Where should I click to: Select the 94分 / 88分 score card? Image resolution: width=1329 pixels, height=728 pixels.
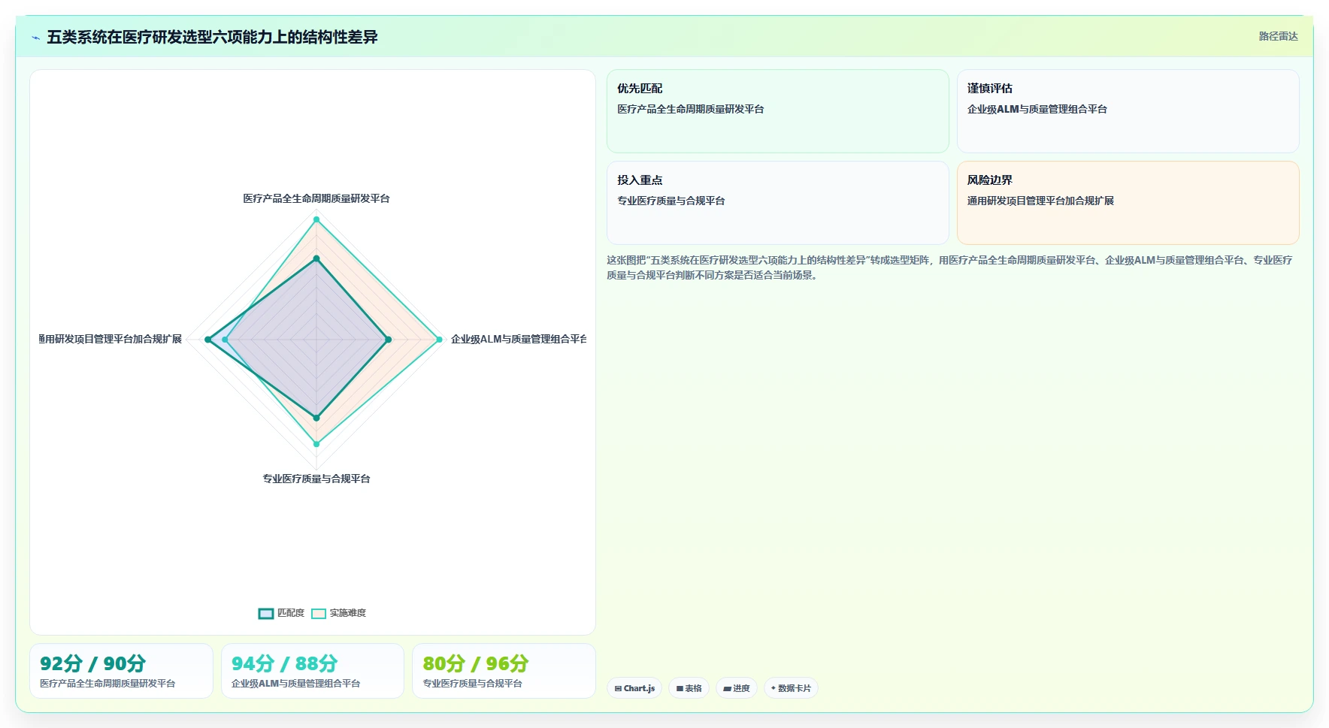click(313, 671)
